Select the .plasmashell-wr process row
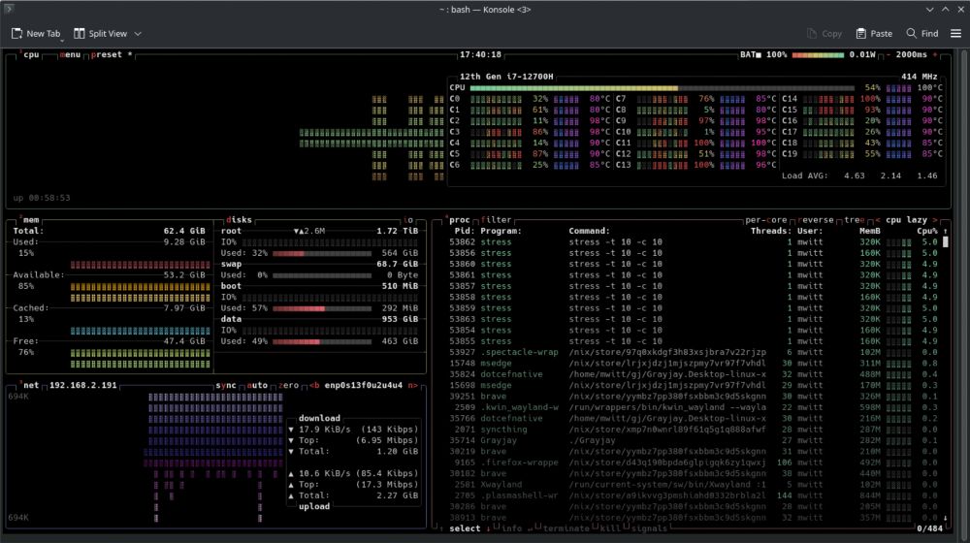This screenshot has width=970, height=543. tap(694, 495)
